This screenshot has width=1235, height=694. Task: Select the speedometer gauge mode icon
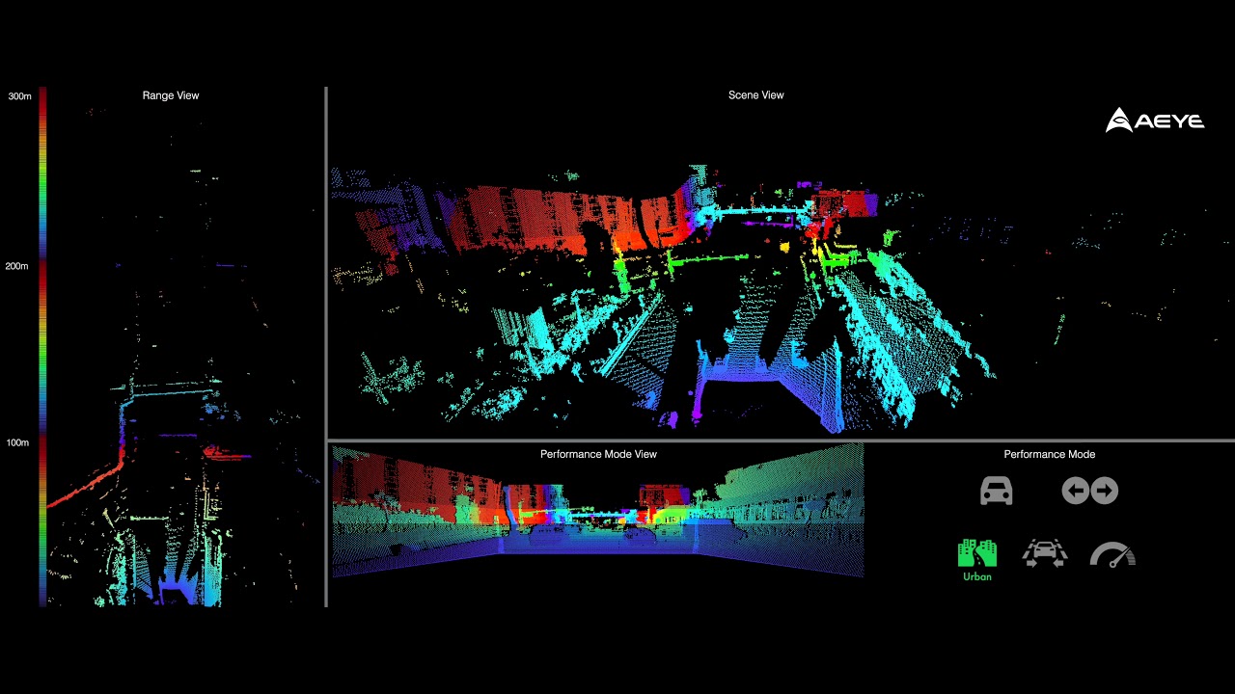tap(1112, 554)
